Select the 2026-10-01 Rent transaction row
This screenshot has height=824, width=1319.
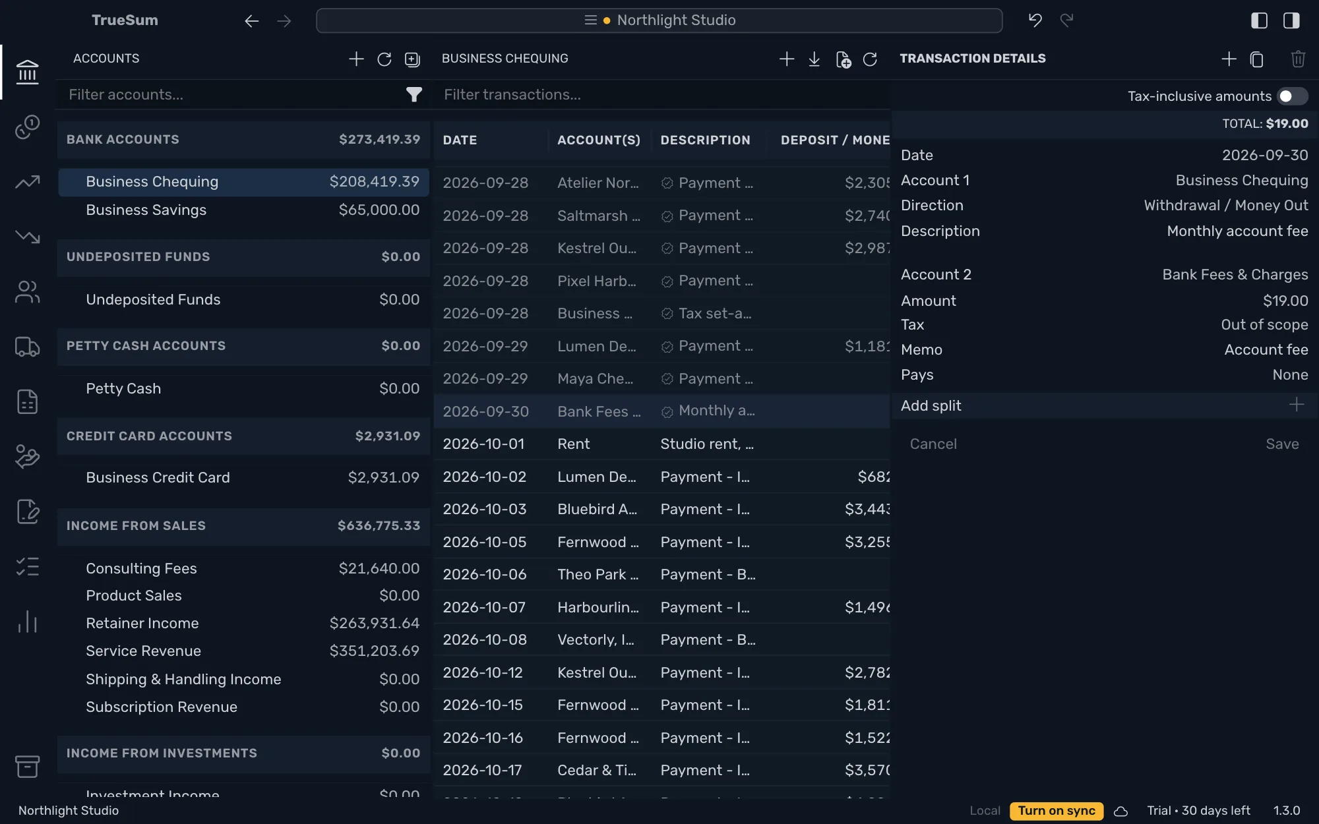click(x=661, y=444)
